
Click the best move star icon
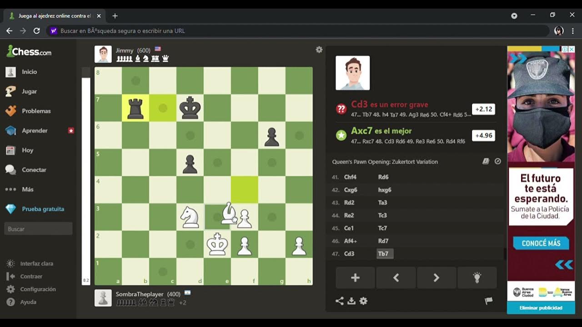[341, 135]
